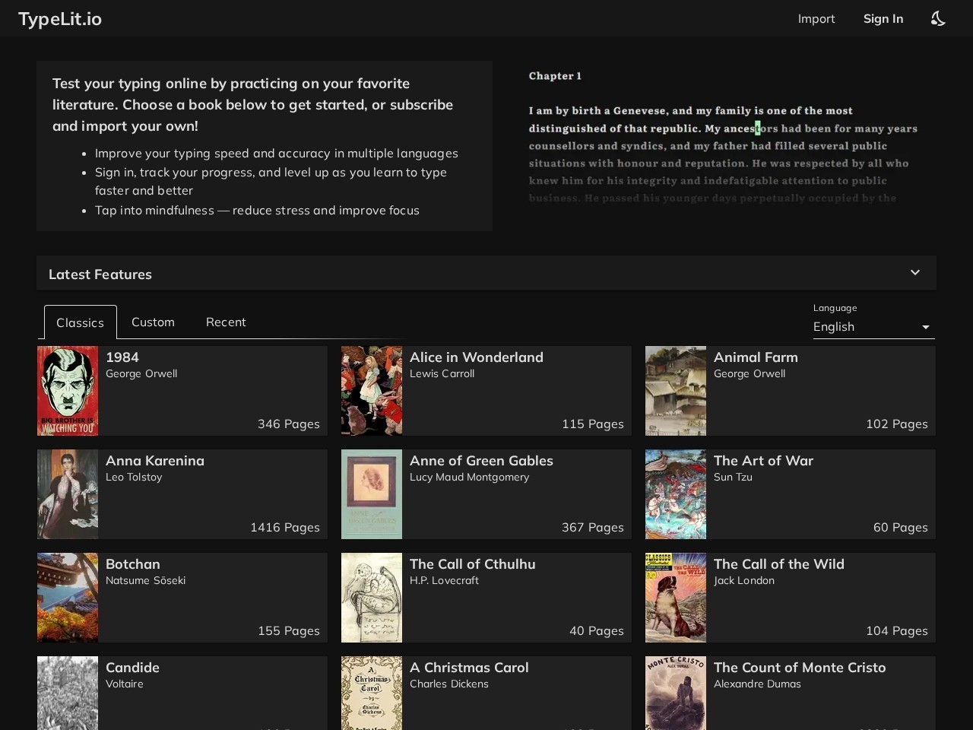Open the TypeLit.io home logo
Screen dimensions: 973x730
pyautogui.click(x=60, y=19)
